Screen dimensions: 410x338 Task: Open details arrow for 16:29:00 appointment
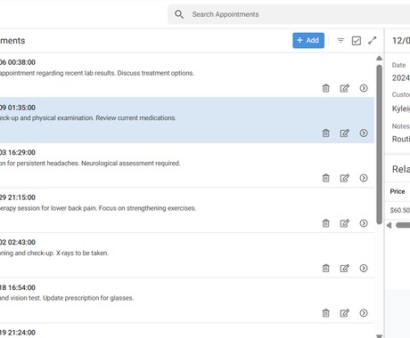click(364, 178)
